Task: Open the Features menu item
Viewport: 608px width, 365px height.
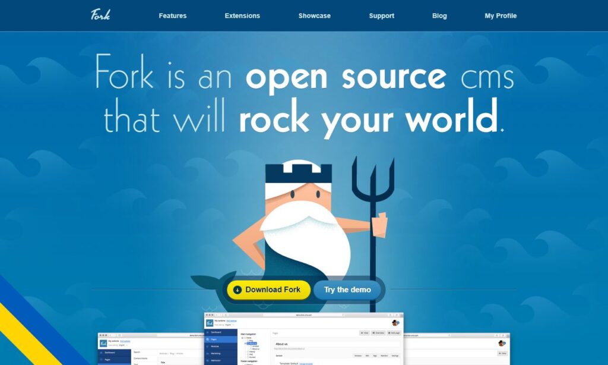Action: (173, 16)
